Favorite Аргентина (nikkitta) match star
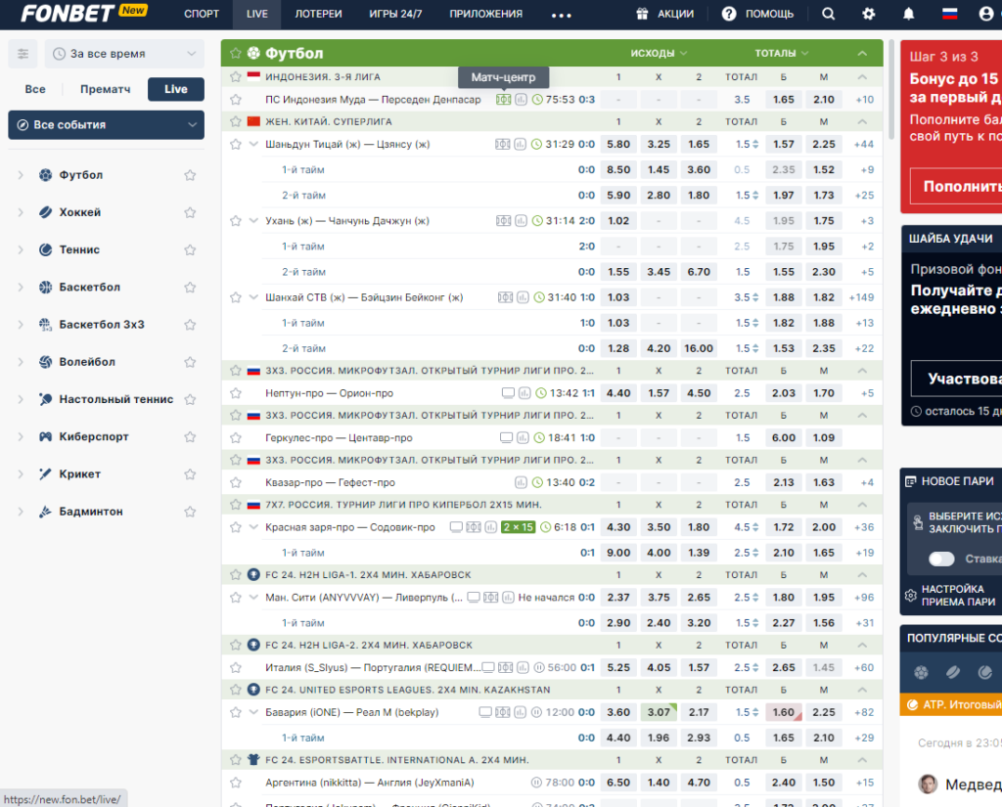 coord(236,783)
